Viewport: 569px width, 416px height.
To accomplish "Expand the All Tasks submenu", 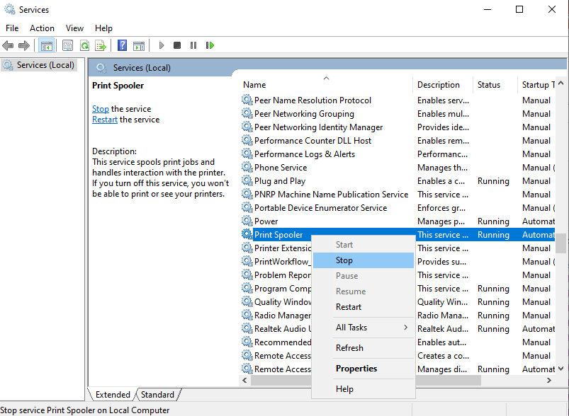I will 362,328.
